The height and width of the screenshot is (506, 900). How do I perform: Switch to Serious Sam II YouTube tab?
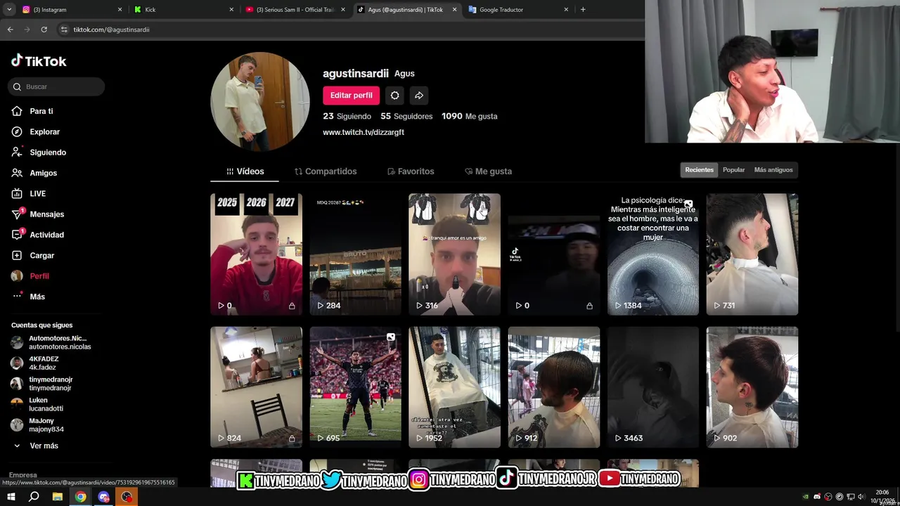pos(295,10)
